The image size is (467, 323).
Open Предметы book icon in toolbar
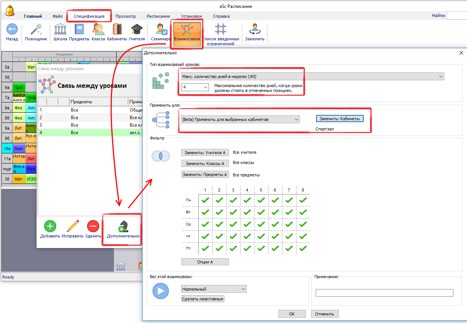(79, 30)
